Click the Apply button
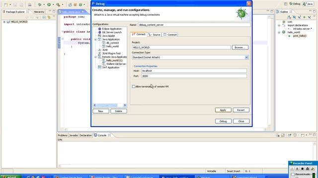The width and height of the screenshot is (318, 178). coord(223,110)
